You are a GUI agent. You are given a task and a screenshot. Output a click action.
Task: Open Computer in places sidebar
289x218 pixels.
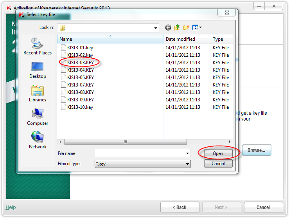[38, 117]
